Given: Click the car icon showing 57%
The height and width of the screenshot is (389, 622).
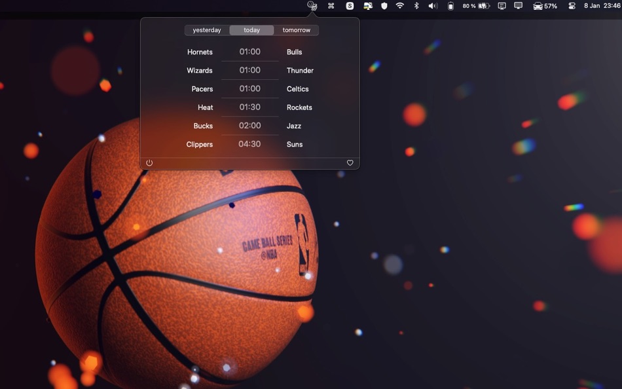Looking at the screenshot, I should point(545,5).
